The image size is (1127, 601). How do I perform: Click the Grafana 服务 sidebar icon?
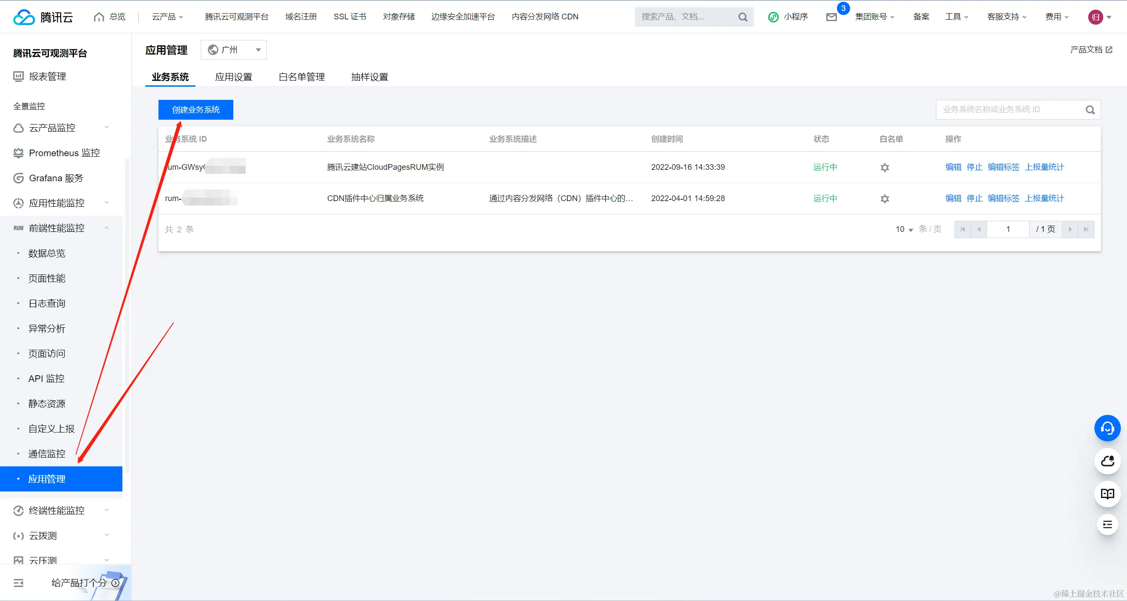coord(18,178)
